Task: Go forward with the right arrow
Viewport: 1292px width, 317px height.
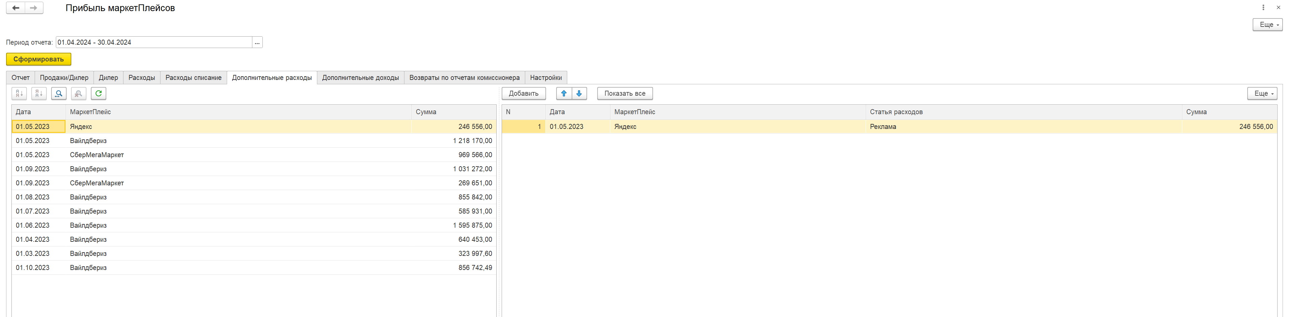Action: 34,8
